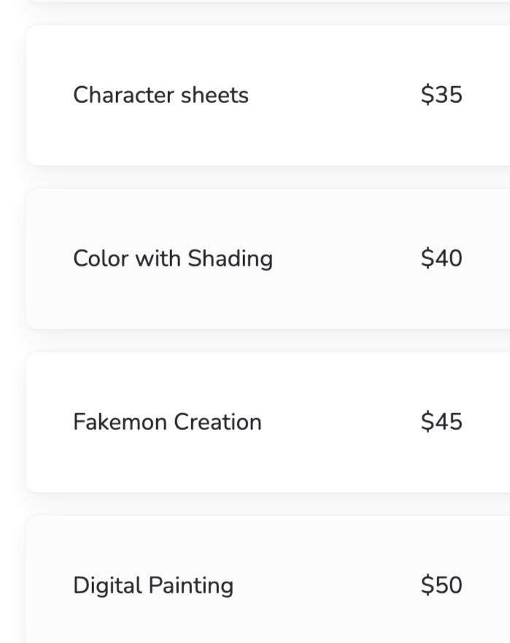The height and width of the screenshot is (643, 510).
Task: Click the word "Digital" in the last card
Action: [x=107, y=586]
